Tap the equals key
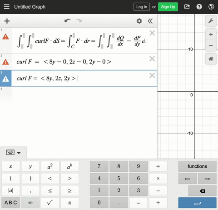This screenshot has width=218, height=210. tap(139, 203)
